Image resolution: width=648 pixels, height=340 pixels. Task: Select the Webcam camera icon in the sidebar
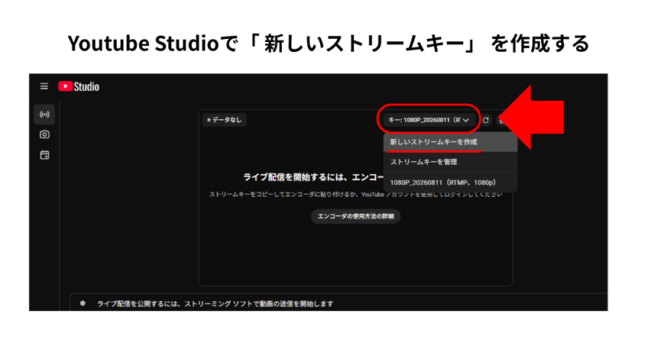click(x=45, y=134)
